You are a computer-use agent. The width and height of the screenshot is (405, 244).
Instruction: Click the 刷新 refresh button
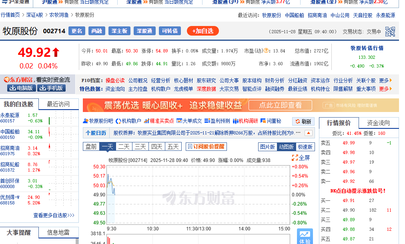(303, 122)
